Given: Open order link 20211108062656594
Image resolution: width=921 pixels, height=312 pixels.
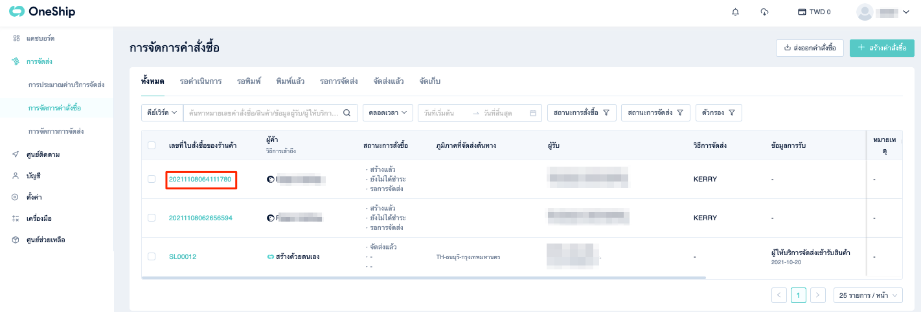Looking at the screenshot, I should coord(200,218).
